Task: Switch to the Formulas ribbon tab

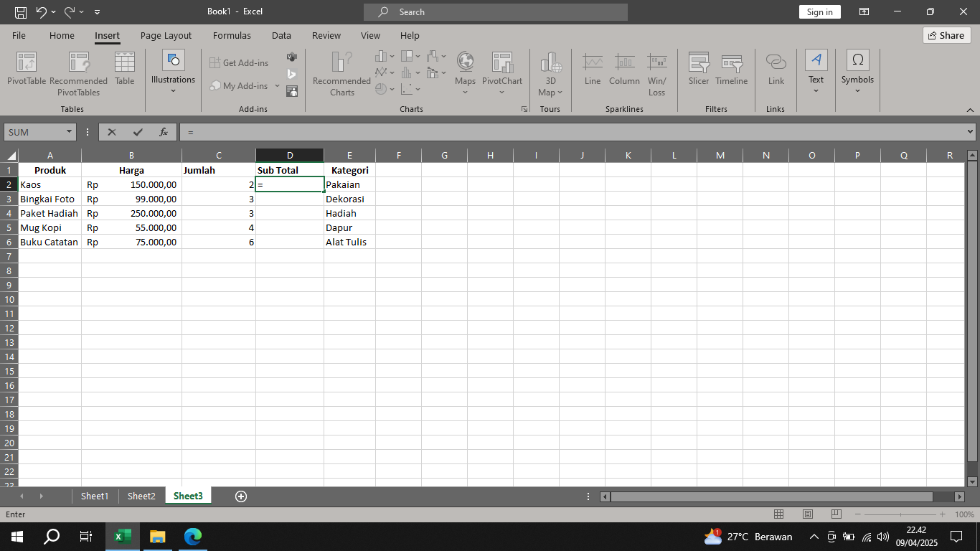Action: click(x=232, y=35)
